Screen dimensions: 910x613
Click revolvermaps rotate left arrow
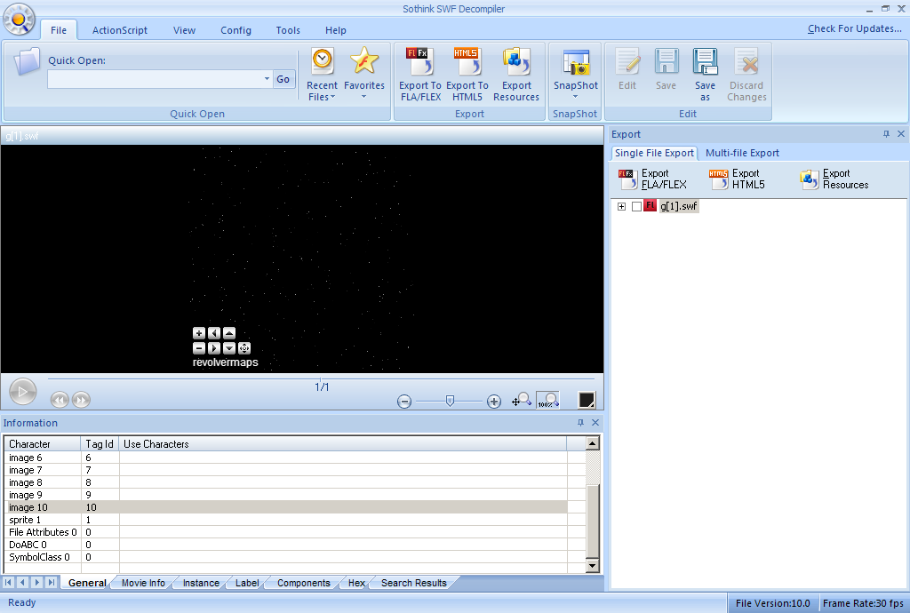214,333
